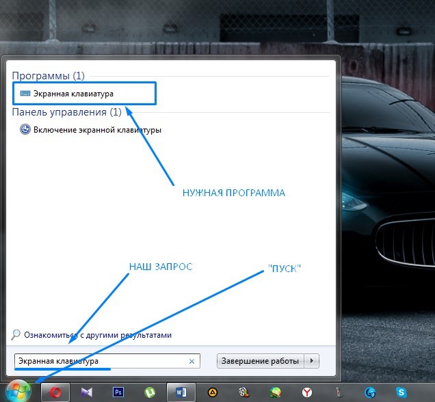The image size is (435, 402).
Task: Click Ознакомиться с другими результатами link
Action: (x=98, y=335)
